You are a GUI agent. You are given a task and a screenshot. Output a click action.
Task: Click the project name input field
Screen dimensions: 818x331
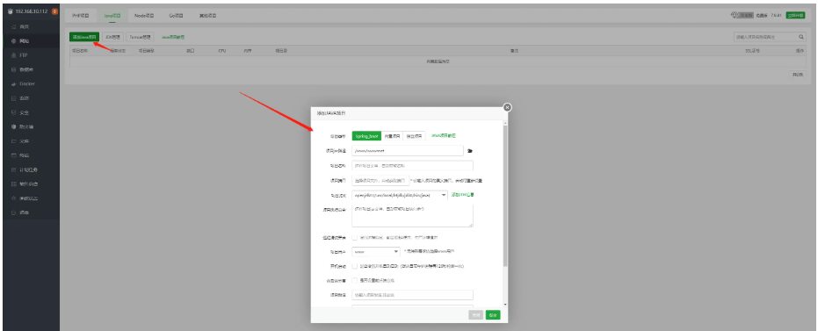click(x=413, y=166)
